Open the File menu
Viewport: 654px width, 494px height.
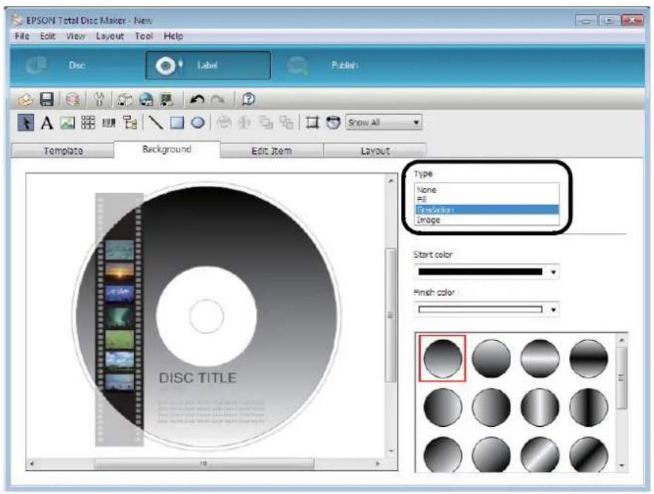(22, 36)
